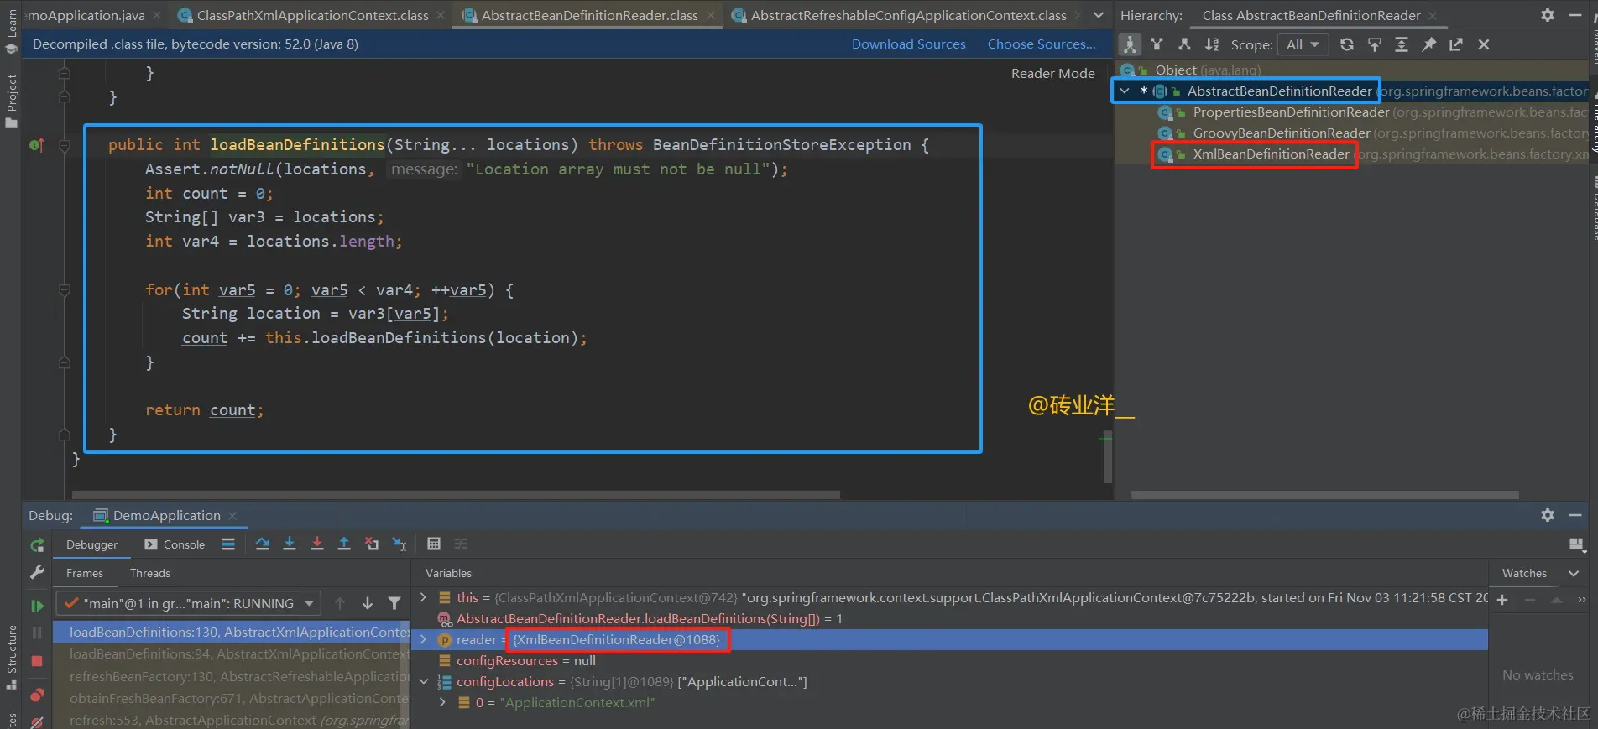The height and width of the screenshot is (729, 1598).
Task: Select the Threads tab
Action: point(150,574)
